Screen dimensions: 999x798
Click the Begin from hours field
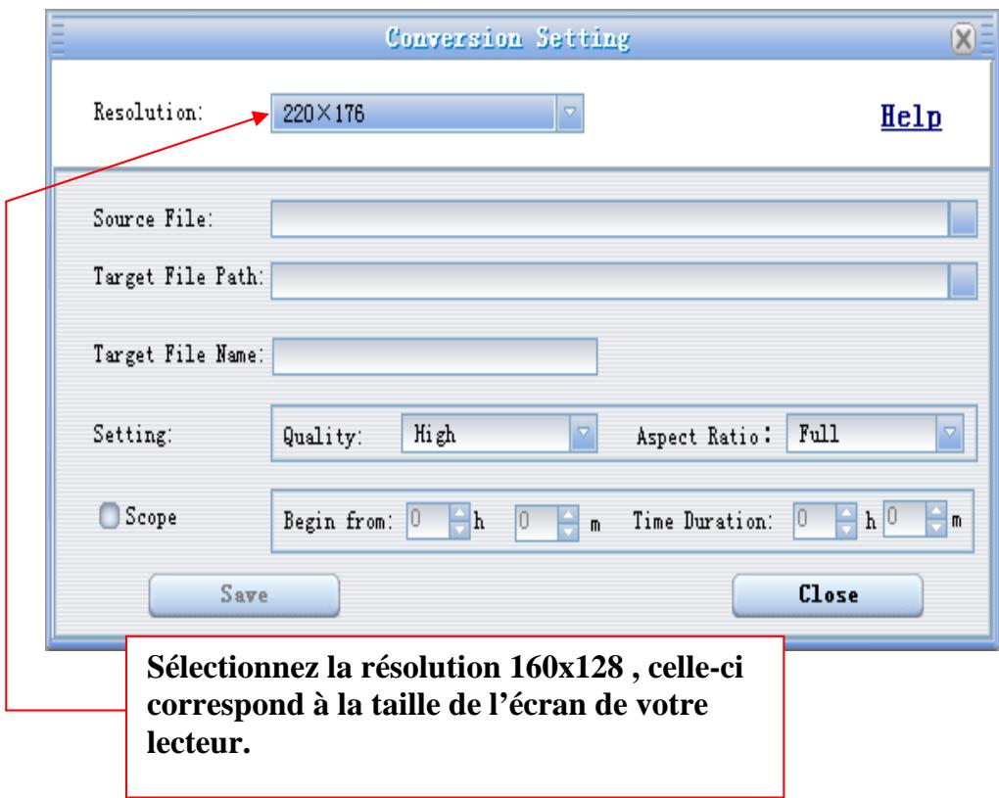[428, 521]
